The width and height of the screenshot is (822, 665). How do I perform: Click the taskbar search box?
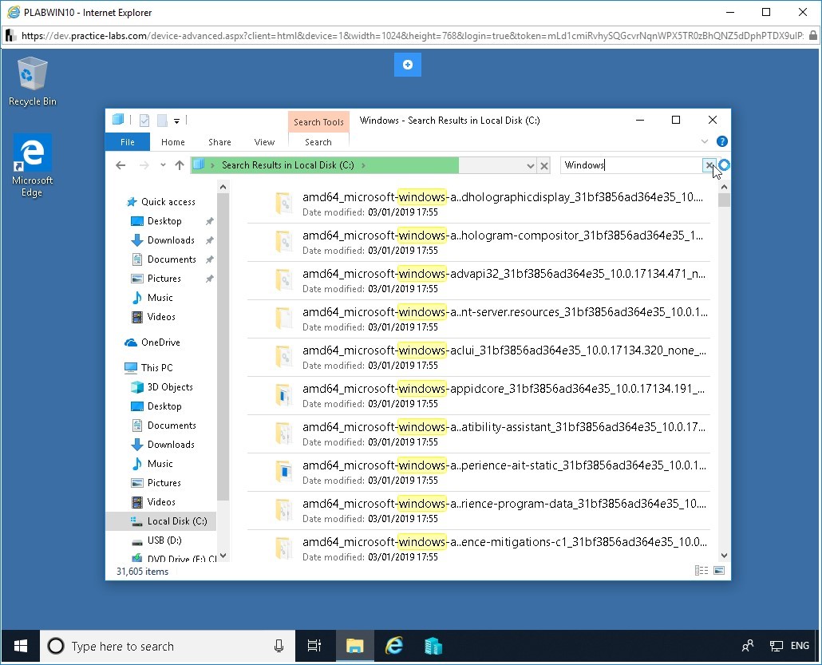168,646
